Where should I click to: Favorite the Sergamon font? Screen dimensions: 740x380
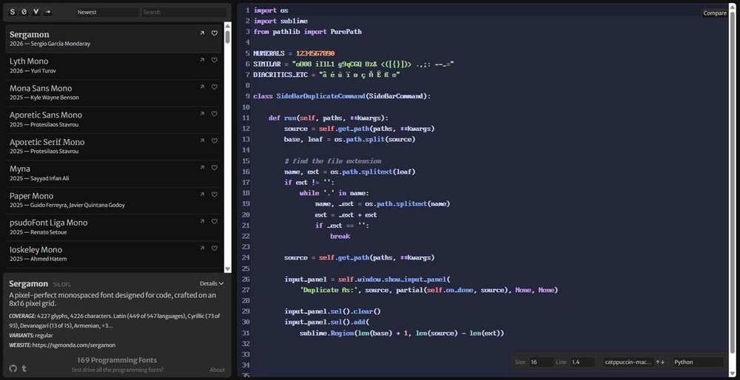tap(215, 33)
